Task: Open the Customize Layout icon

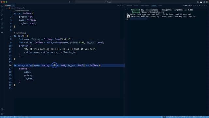Action: click(207, 2)
